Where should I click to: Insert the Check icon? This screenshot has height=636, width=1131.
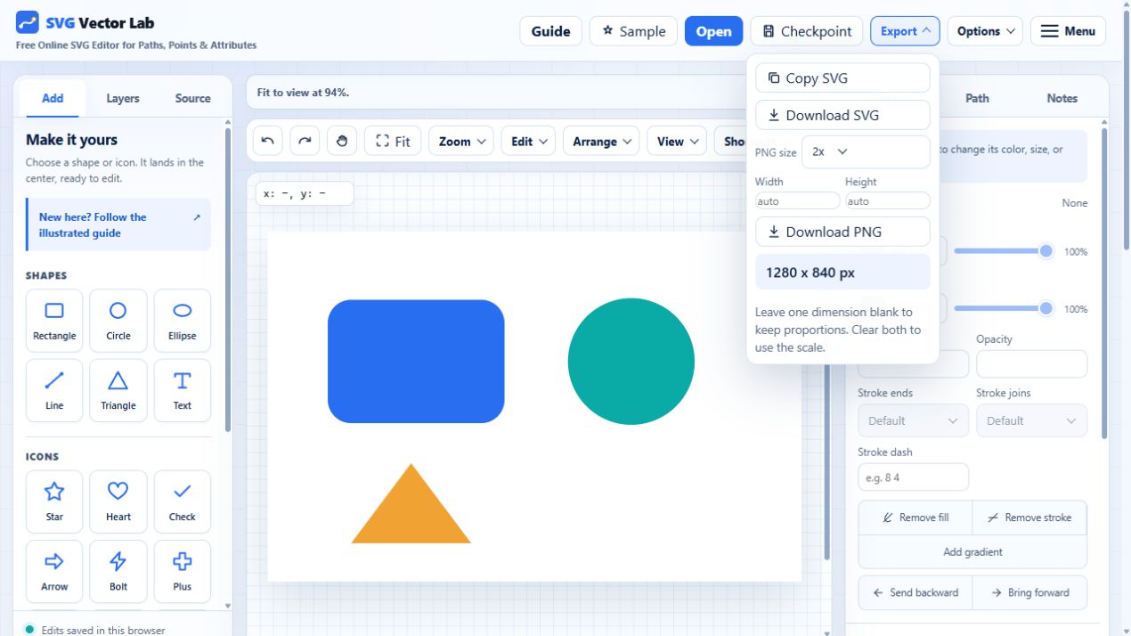click(183, 501)
